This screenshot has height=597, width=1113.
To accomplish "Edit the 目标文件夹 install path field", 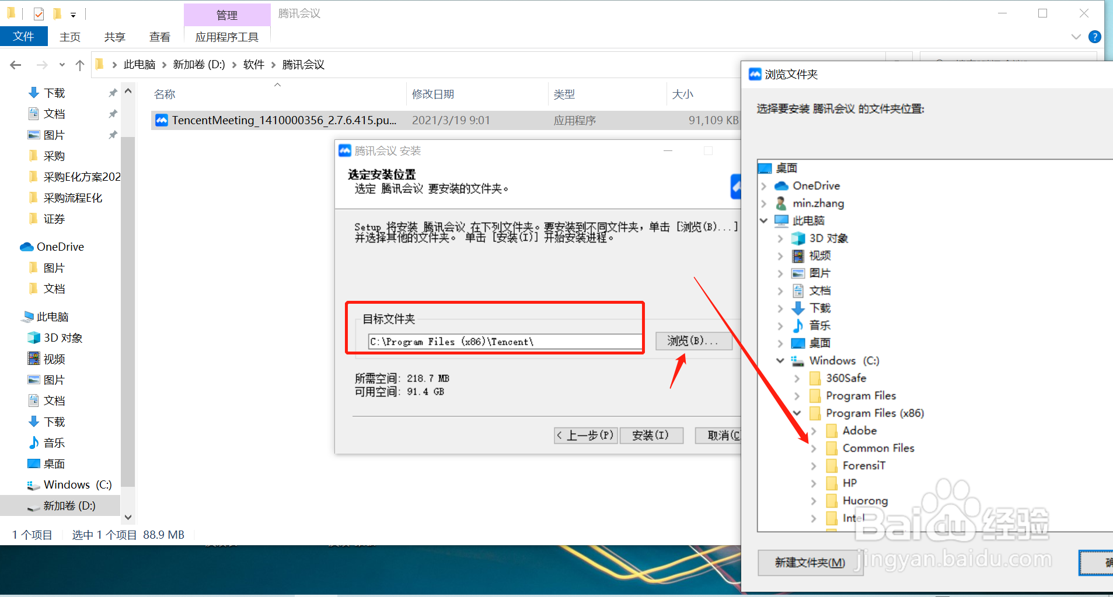I will (505, 342).
